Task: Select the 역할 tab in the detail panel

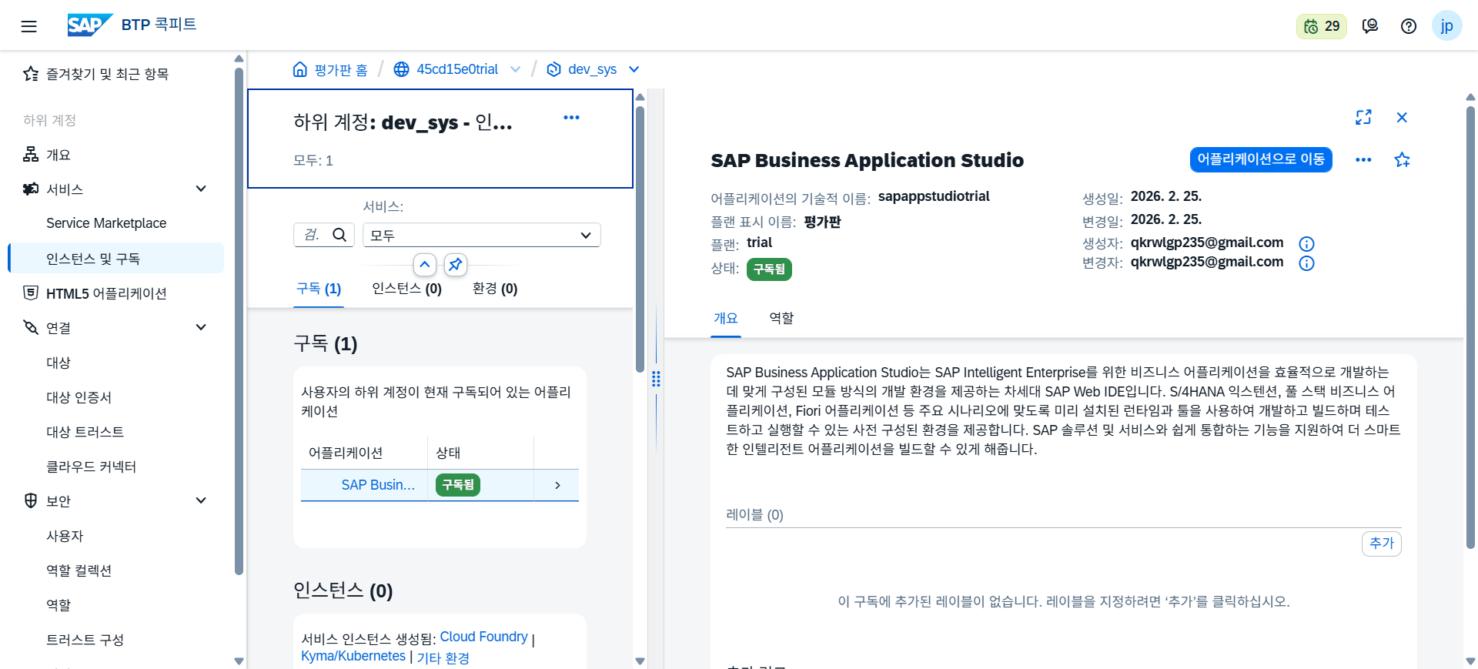Action: pyautogui.click(x=781, y=318)
